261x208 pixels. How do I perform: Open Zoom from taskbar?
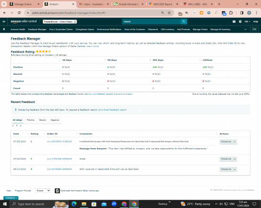114,204
